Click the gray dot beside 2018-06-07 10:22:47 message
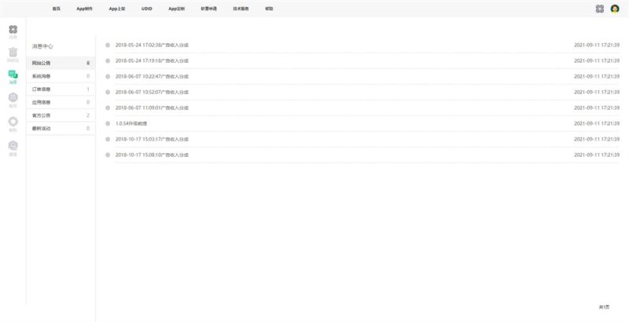This screenshot has height=322, width=629. click(x=108, y=76)
